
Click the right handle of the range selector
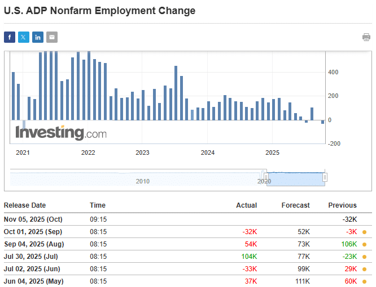click(325, 177)
